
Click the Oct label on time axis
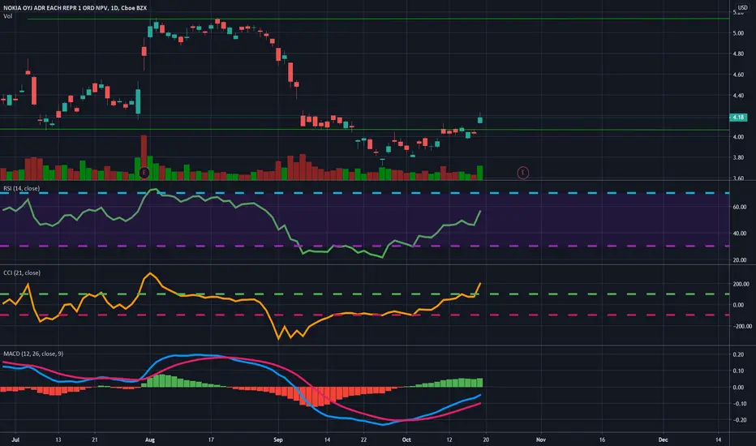[406, 440]
